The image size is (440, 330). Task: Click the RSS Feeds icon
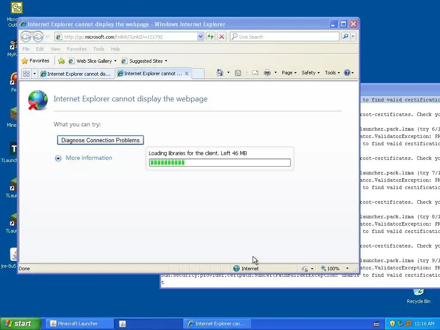pyautogui.click(x=238, y=73)
